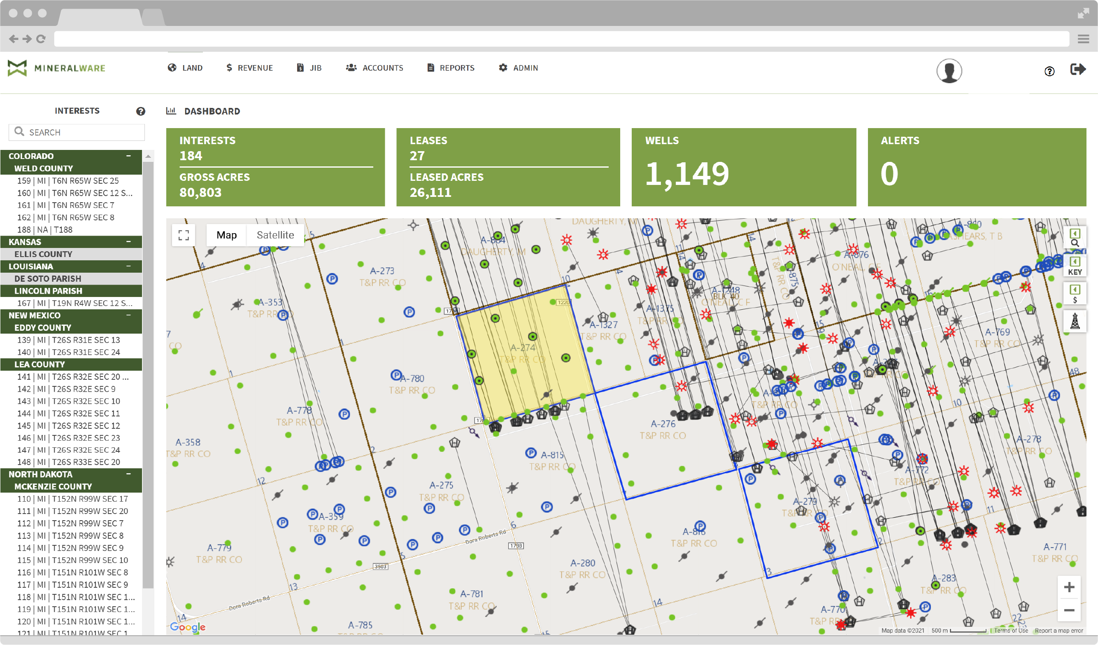Select interest 110 T152N R99W SEC 17

click(71, 498)
